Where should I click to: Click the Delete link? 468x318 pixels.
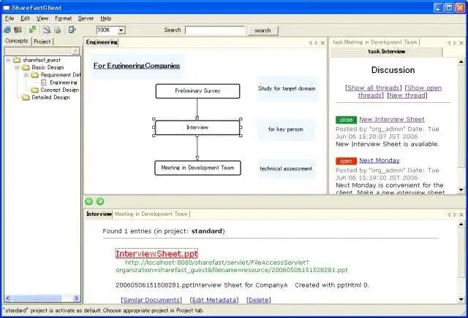[x=258, y=300]
